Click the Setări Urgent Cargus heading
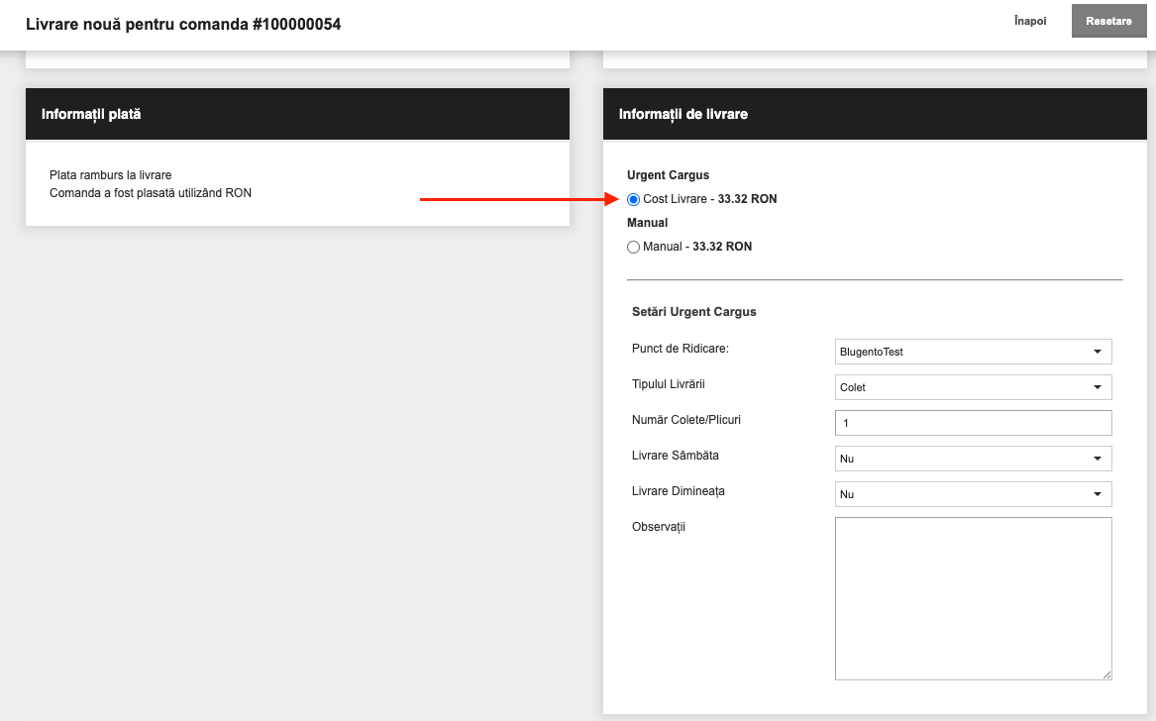Image resolution: width=1156 pixels, height=721 pixels. pos(693,312)
